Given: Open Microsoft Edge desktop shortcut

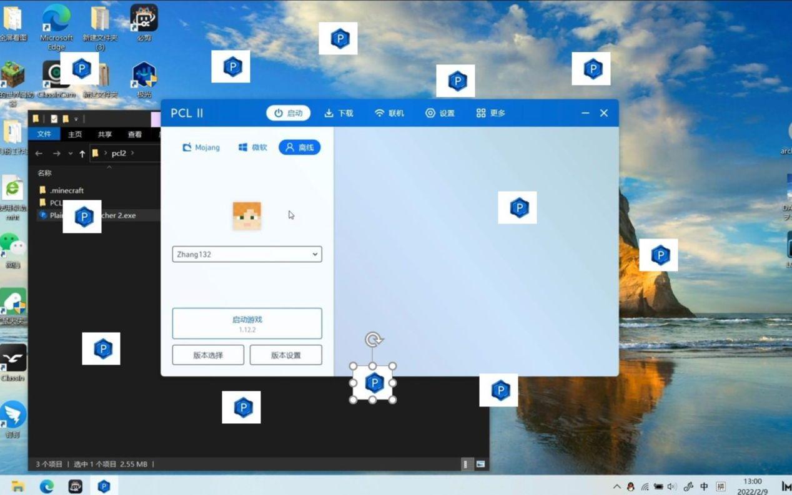Looking at the screenshot, I should click(56, 27).
